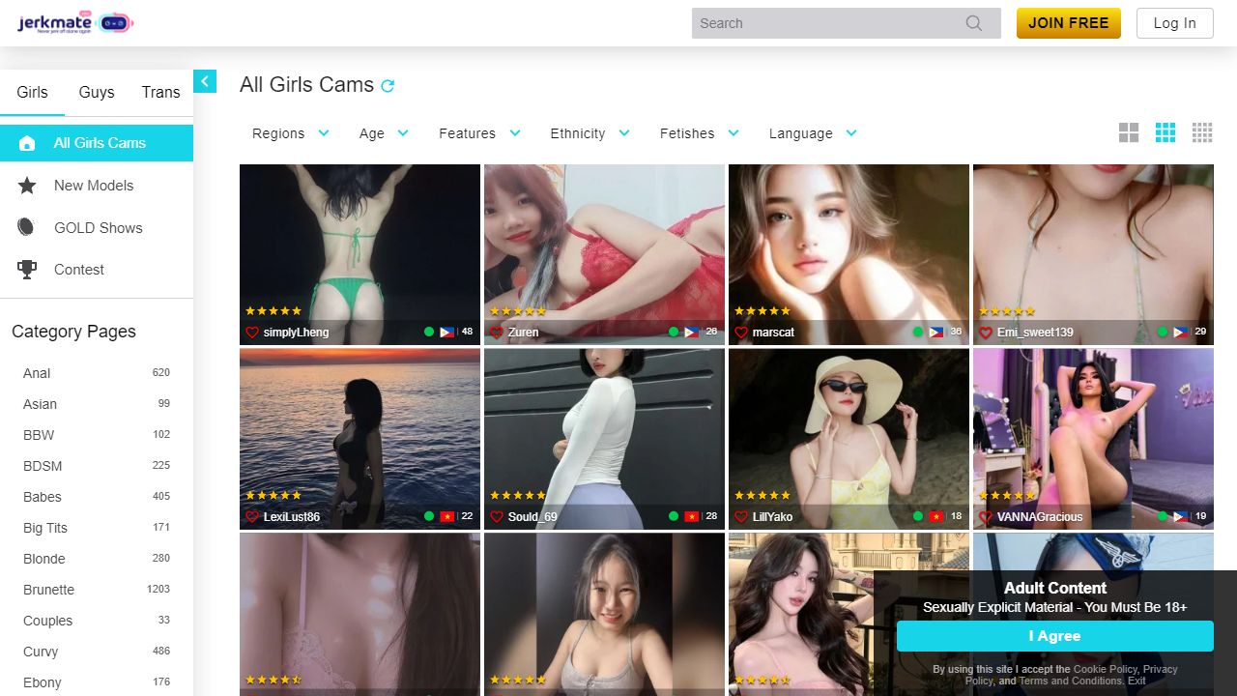Click the username marscat
The image size is (1237, 696).
(773, 332)
